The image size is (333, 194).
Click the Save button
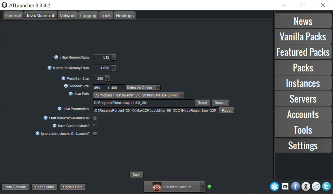[137, 175]
